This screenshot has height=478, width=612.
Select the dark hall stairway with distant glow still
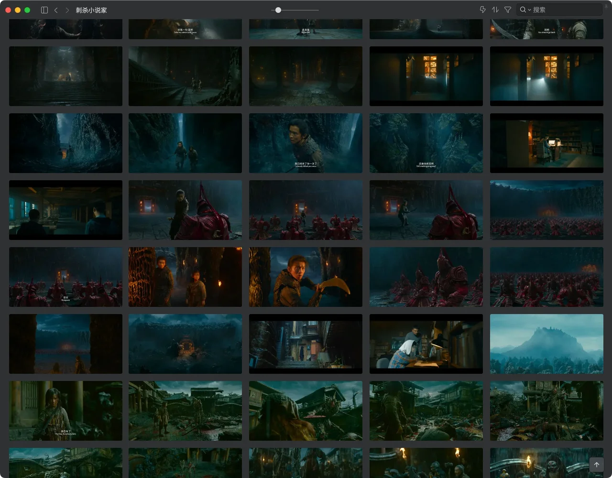66,76
